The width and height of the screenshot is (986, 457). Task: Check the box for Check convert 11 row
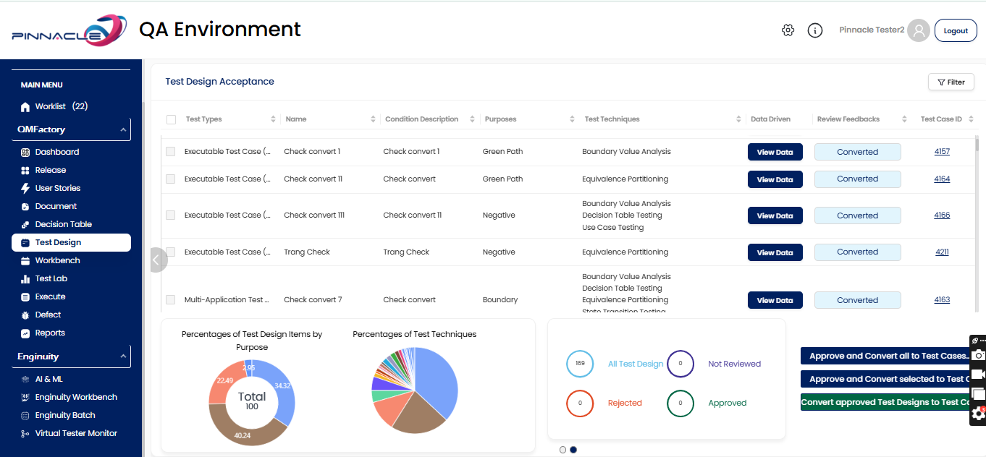[170, 179]
